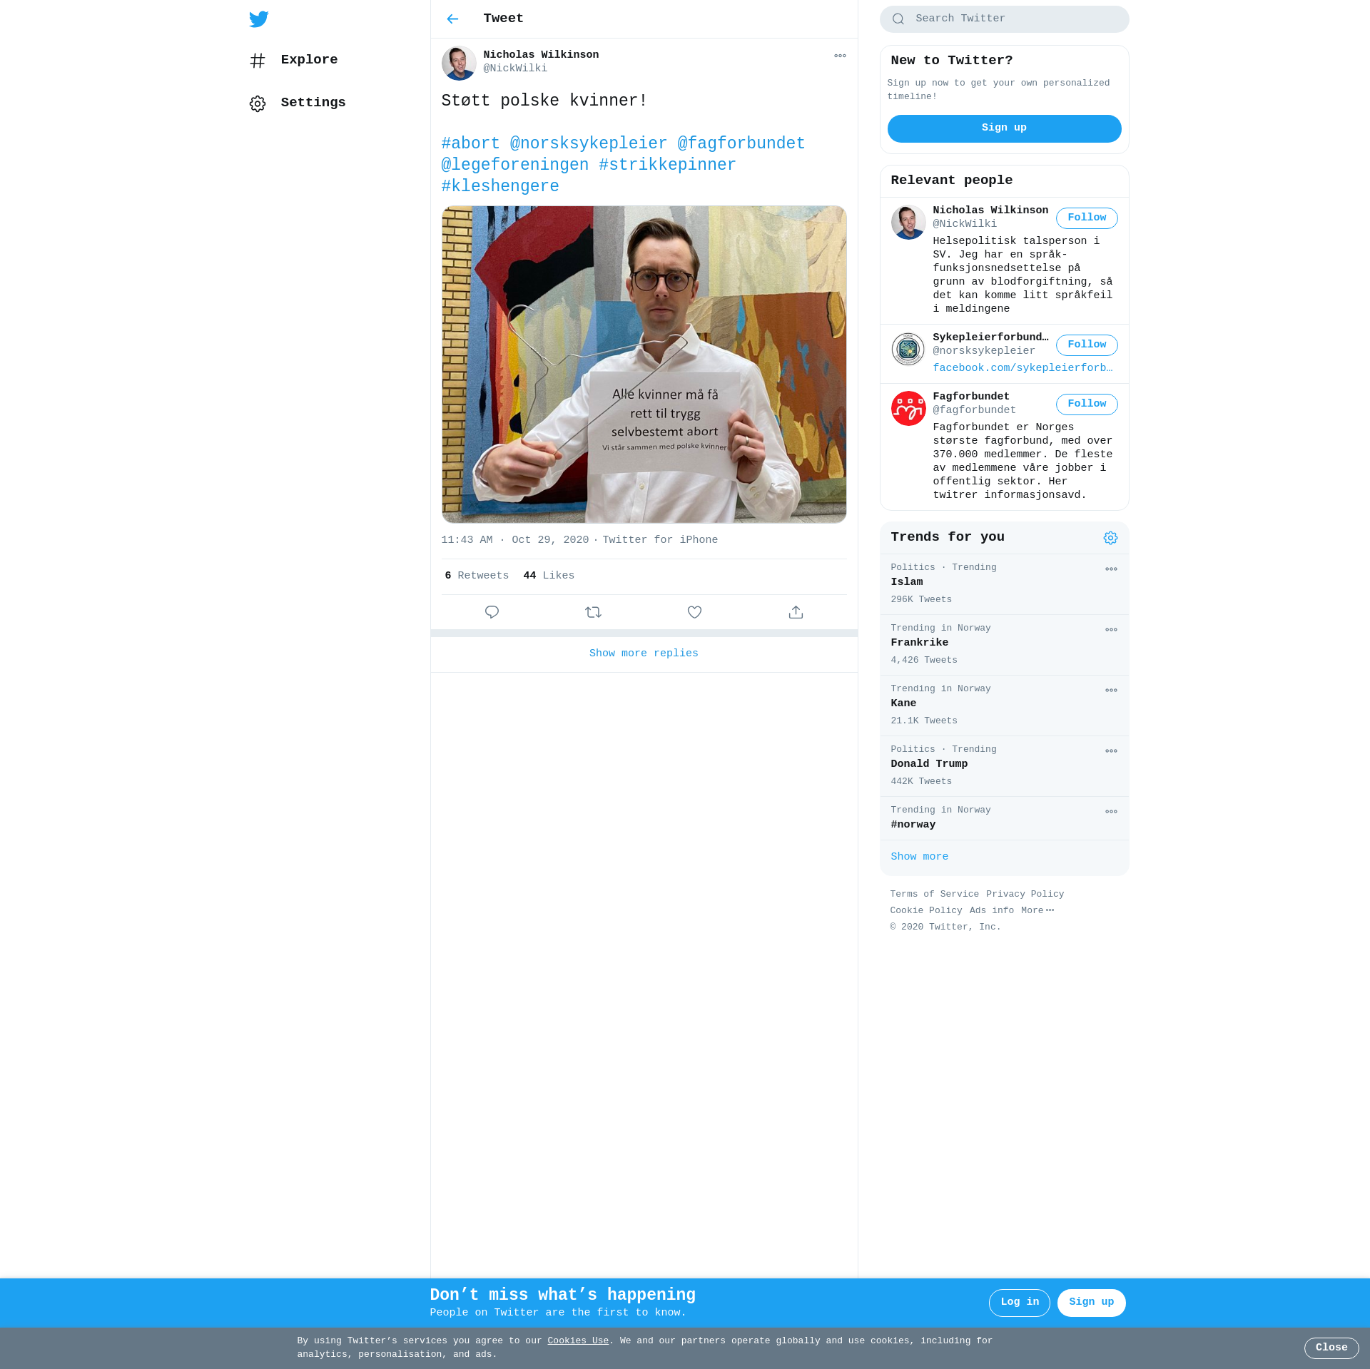
Task: Open Sykepleierforbundet profile avatar
Action: [908, 350]
